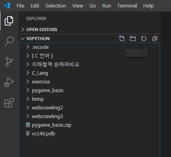Image resolution: width=171 pixels, height=157 pixels.
Task: Open the Terminal menu
Action: [x=127, y=6]
